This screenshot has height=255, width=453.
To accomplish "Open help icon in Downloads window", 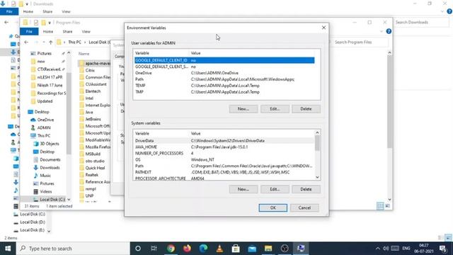I will (449, 11).
